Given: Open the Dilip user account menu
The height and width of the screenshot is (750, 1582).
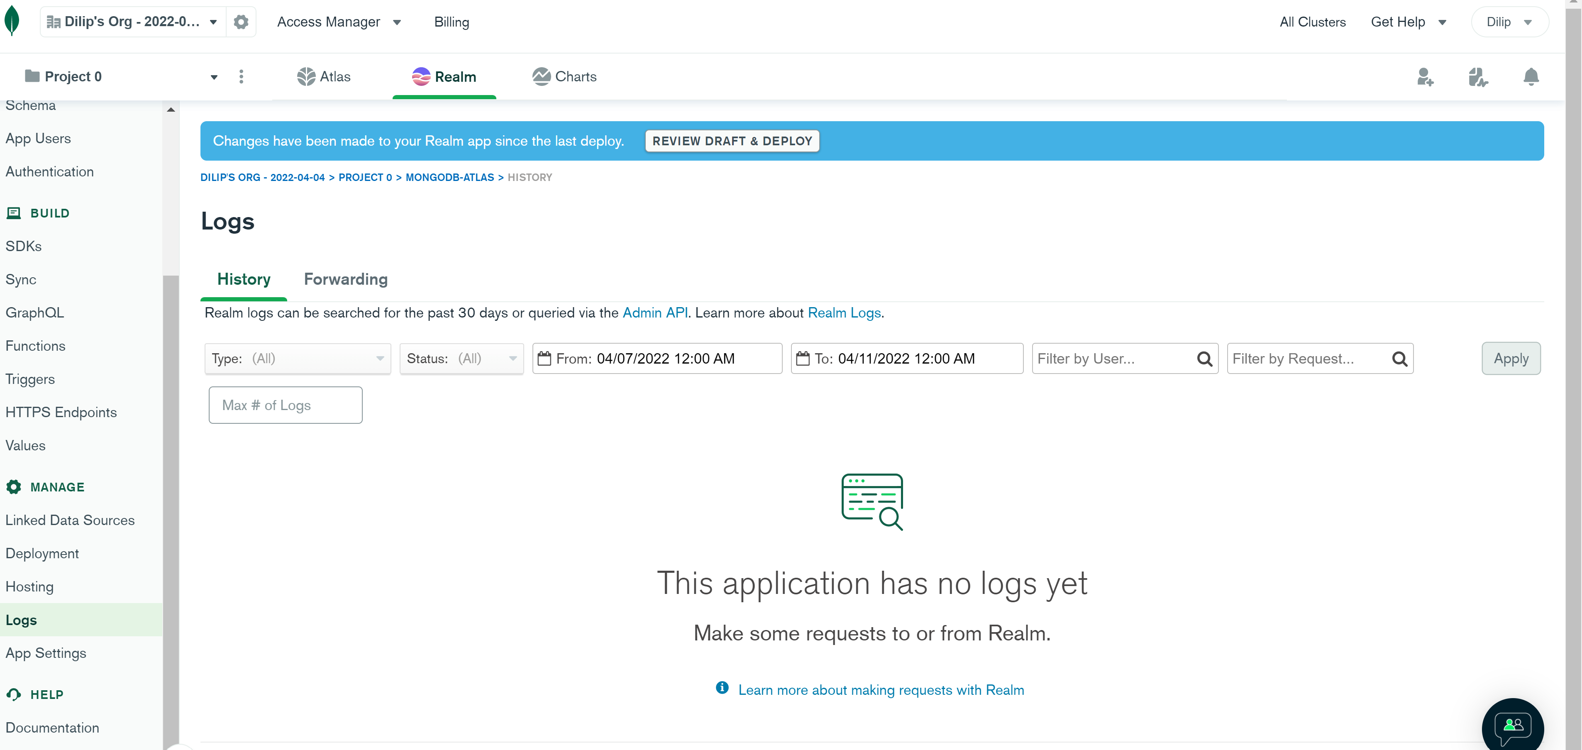Looking at the screenshot, I should (1509, 22).
